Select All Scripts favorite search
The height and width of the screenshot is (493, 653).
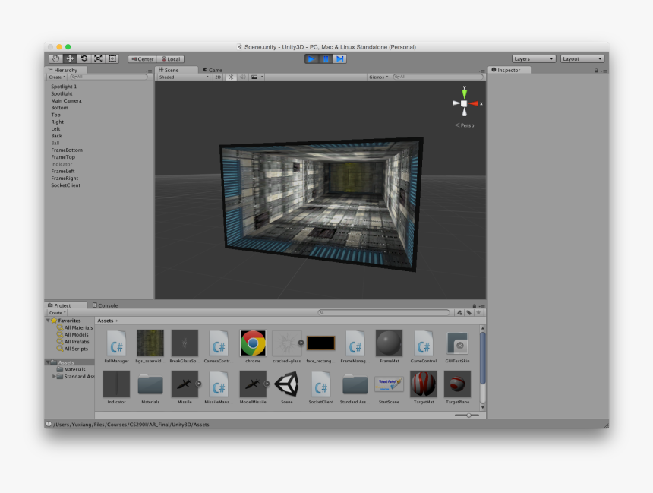pyautogui.click(x=73, y=349)
